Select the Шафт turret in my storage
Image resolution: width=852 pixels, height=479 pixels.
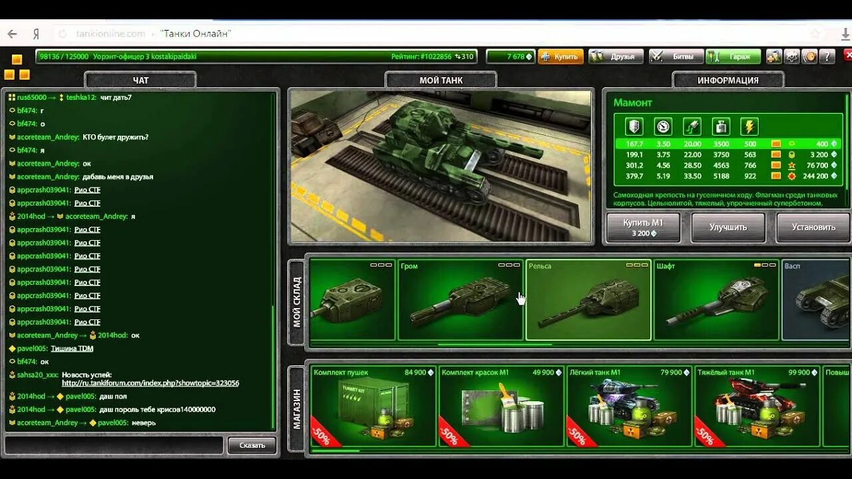(716, 299)
